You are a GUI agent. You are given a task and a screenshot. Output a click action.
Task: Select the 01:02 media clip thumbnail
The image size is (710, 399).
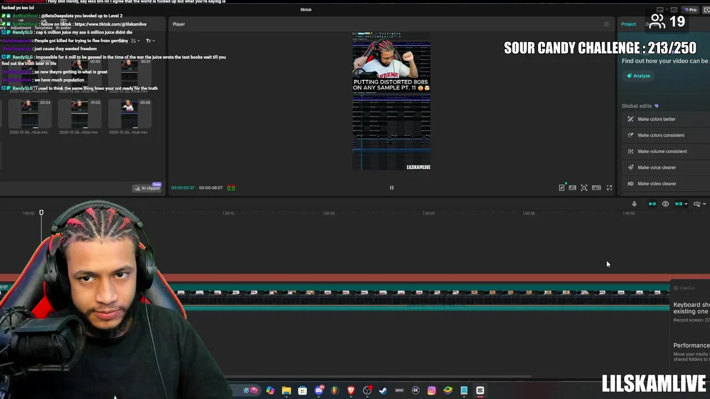[79, 114]
